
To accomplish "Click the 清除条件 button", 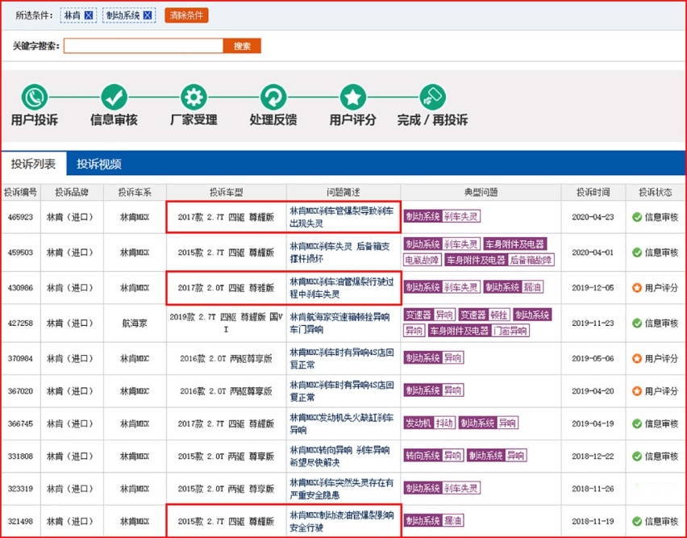I will point(186,15).
